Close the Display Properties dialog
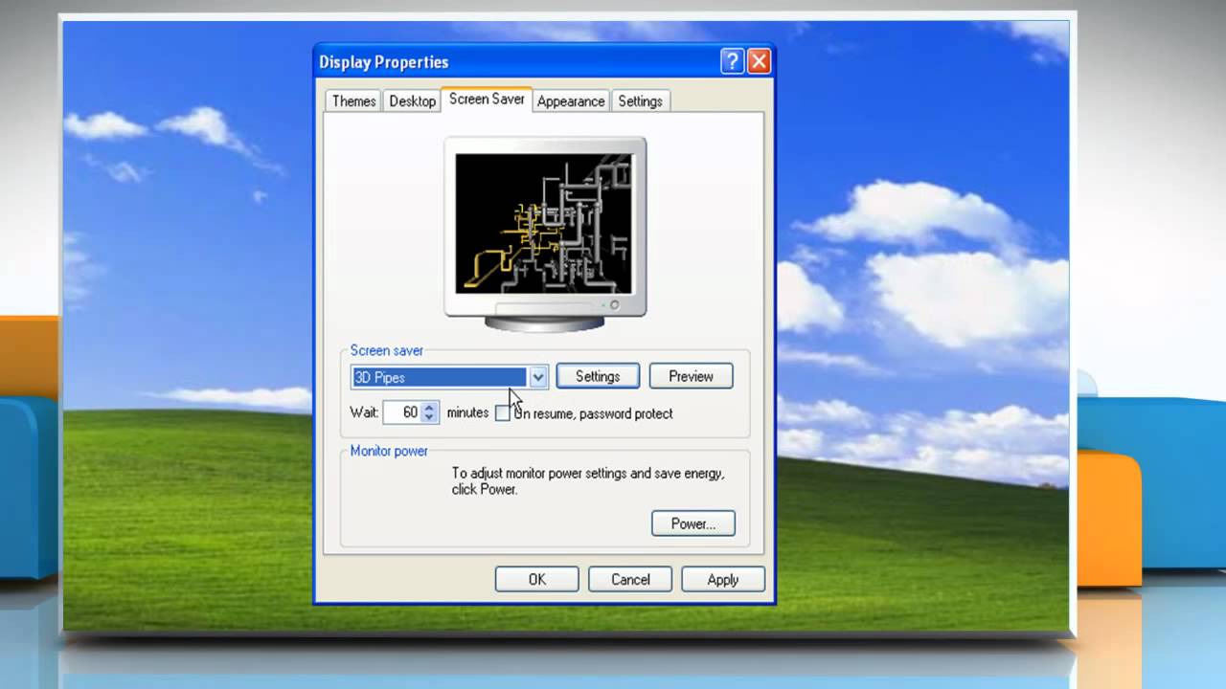The width and height of the screenshot is (1226, 689). coord(759,62)
